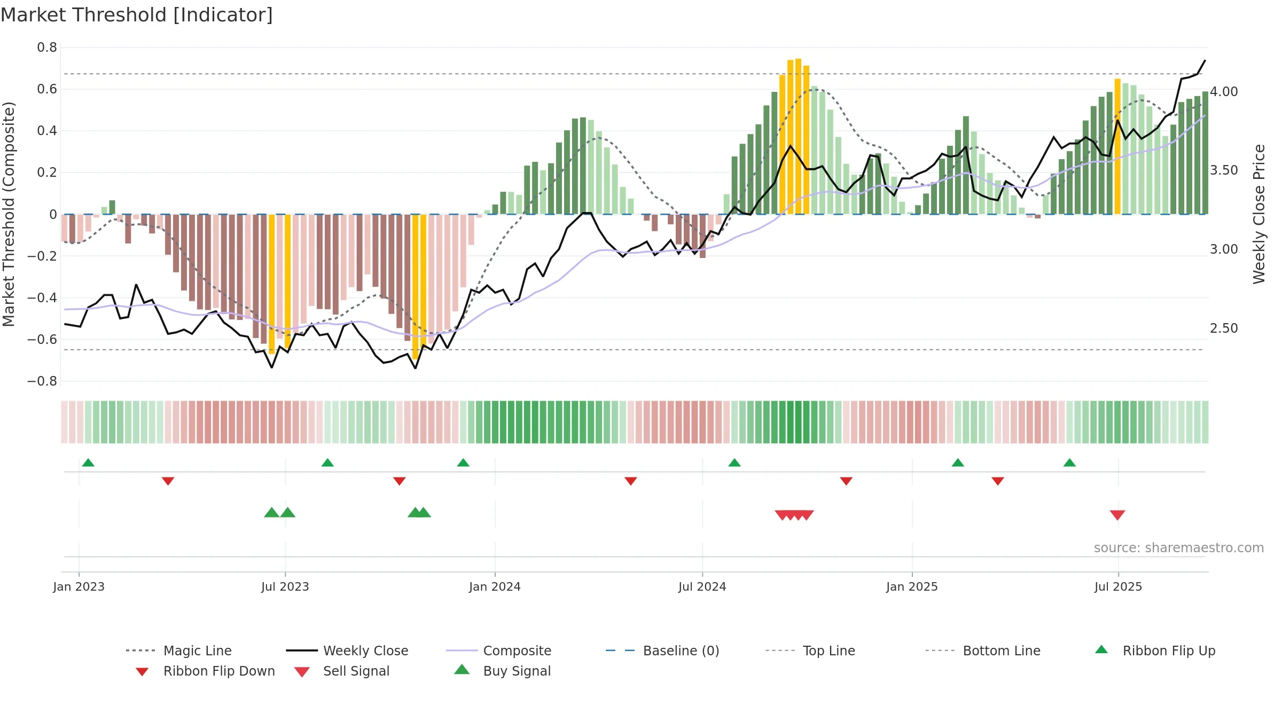Screen dimensions: 1282x721
Task: Click the green Buy Signal legend triangle
Action: coord(462,669)
